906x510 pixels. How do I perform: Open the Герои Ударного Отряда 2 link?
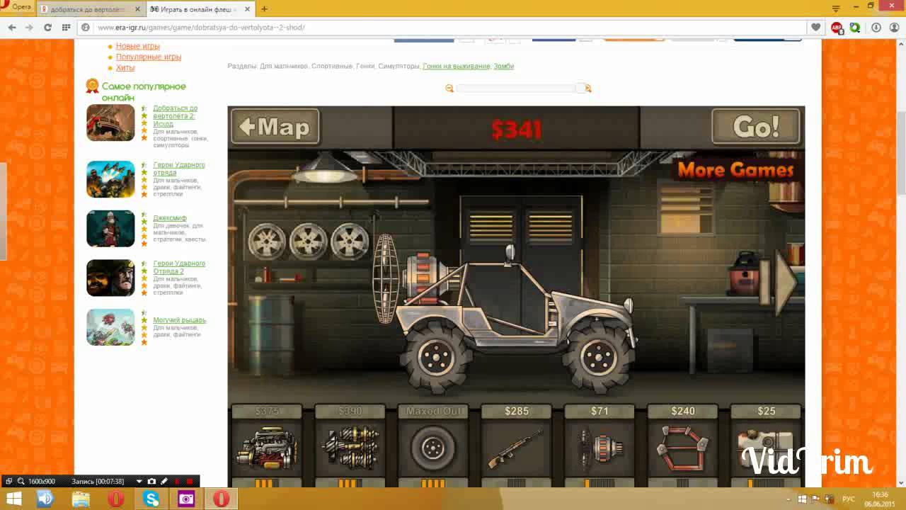179,267
